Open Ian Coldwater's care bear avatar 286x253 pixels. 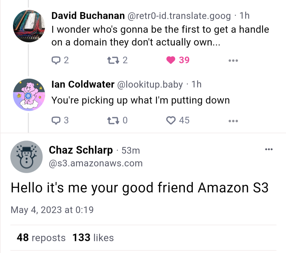coord(29,95)
